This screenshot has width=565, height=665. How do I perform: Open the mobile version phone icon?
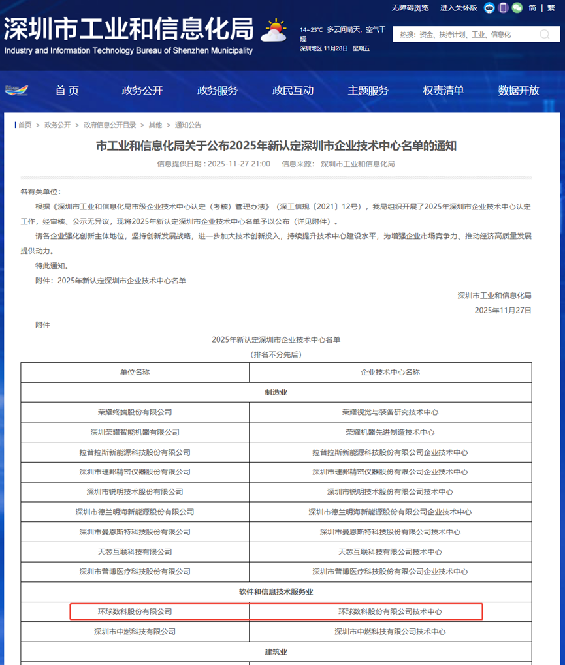pyautogui.click(x=503, y=8)
